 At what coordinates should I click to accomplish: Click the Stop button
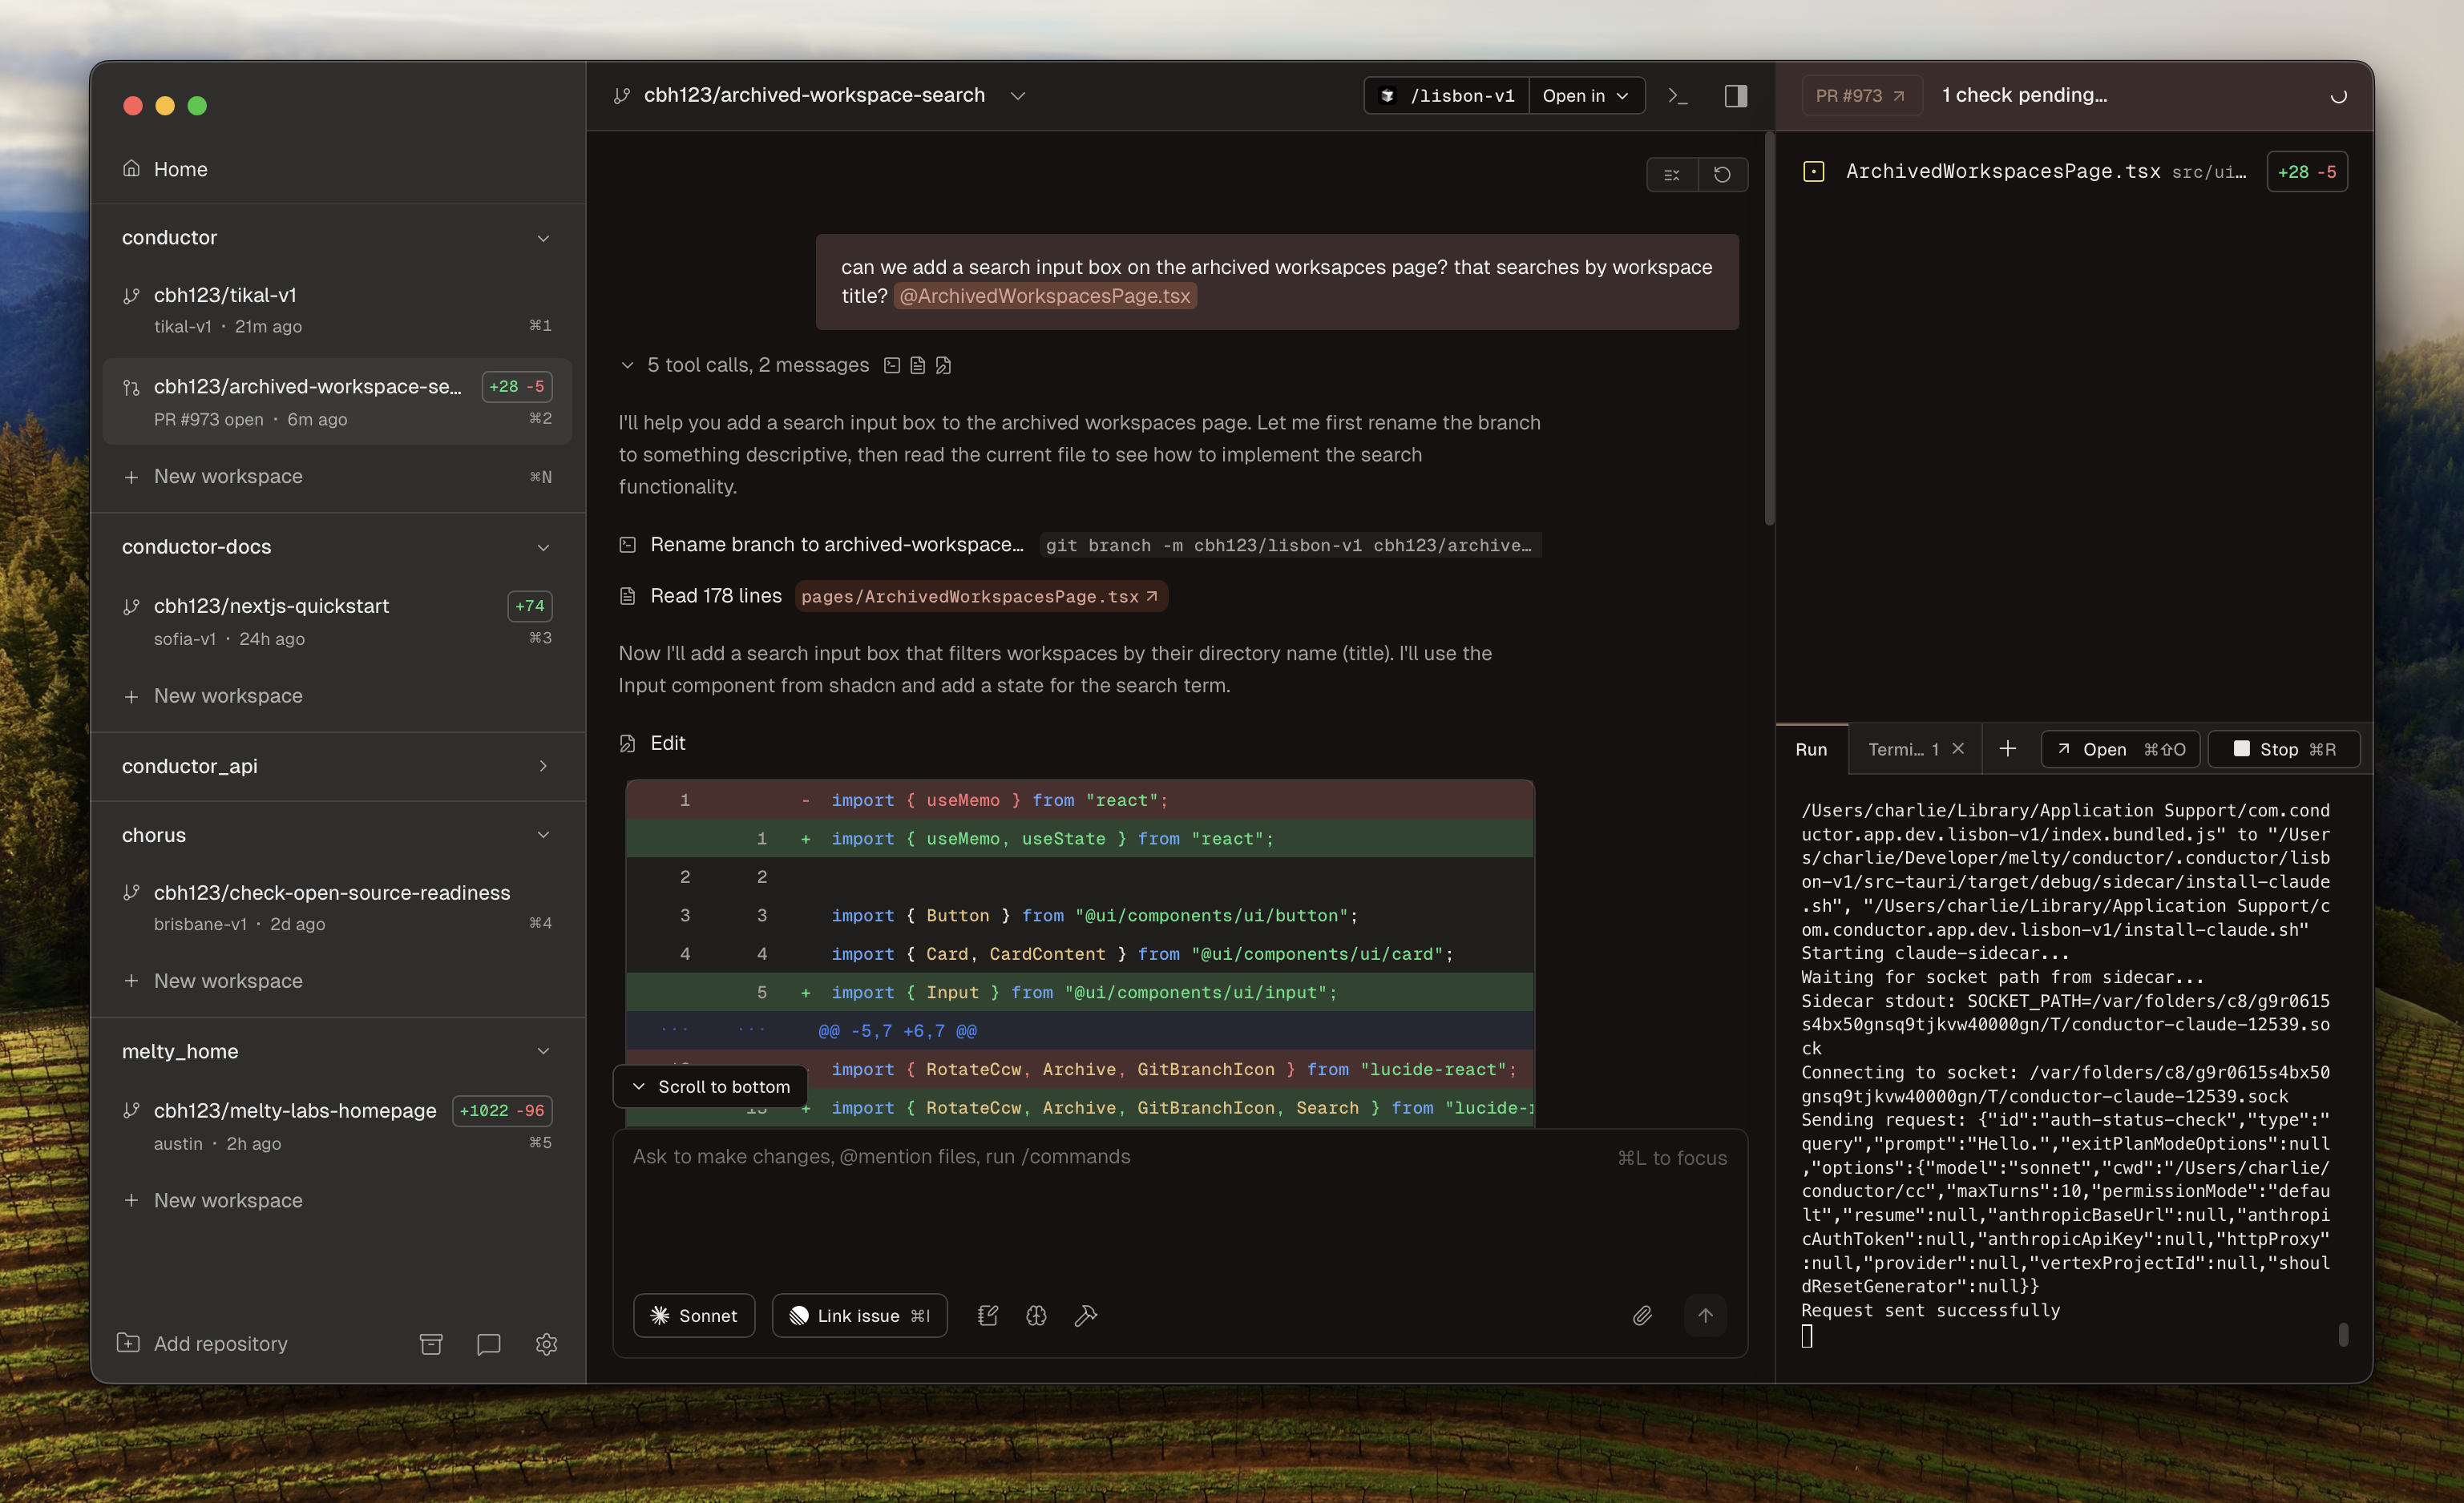pos(2284,750)
